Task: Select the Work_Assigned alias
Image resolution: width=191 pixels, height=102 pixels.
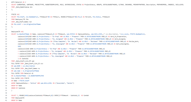Action: (120, 39)
